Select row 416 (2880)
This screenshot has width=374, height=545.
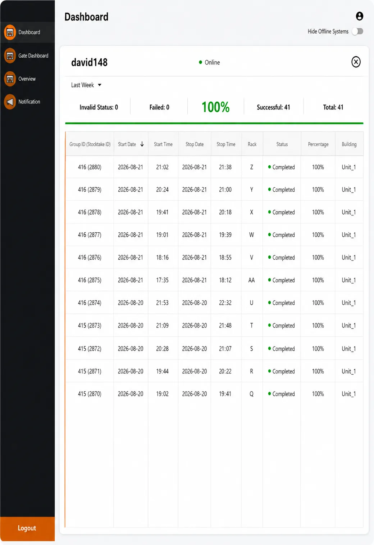pyautogui.click(x=214, y=167)
